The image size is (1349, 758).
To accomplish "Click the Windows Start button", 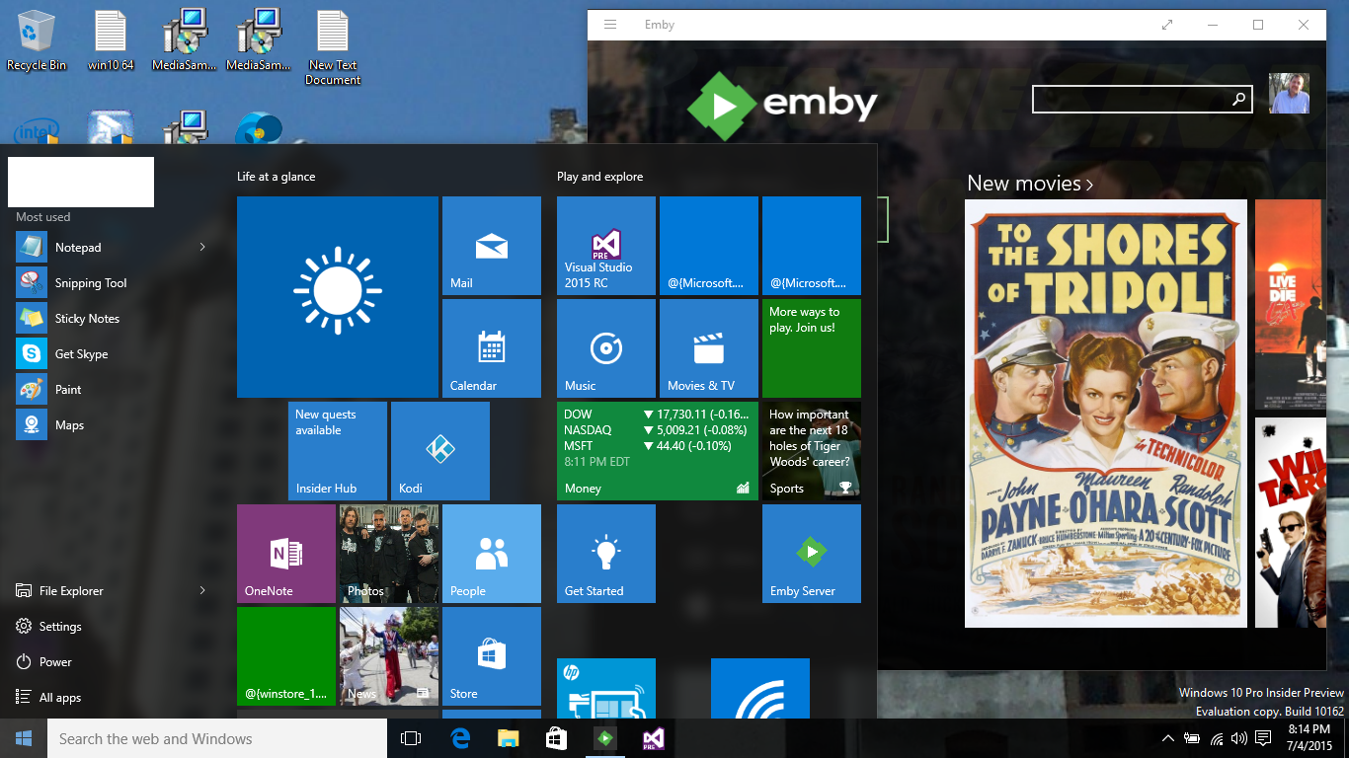I will 24,738.
